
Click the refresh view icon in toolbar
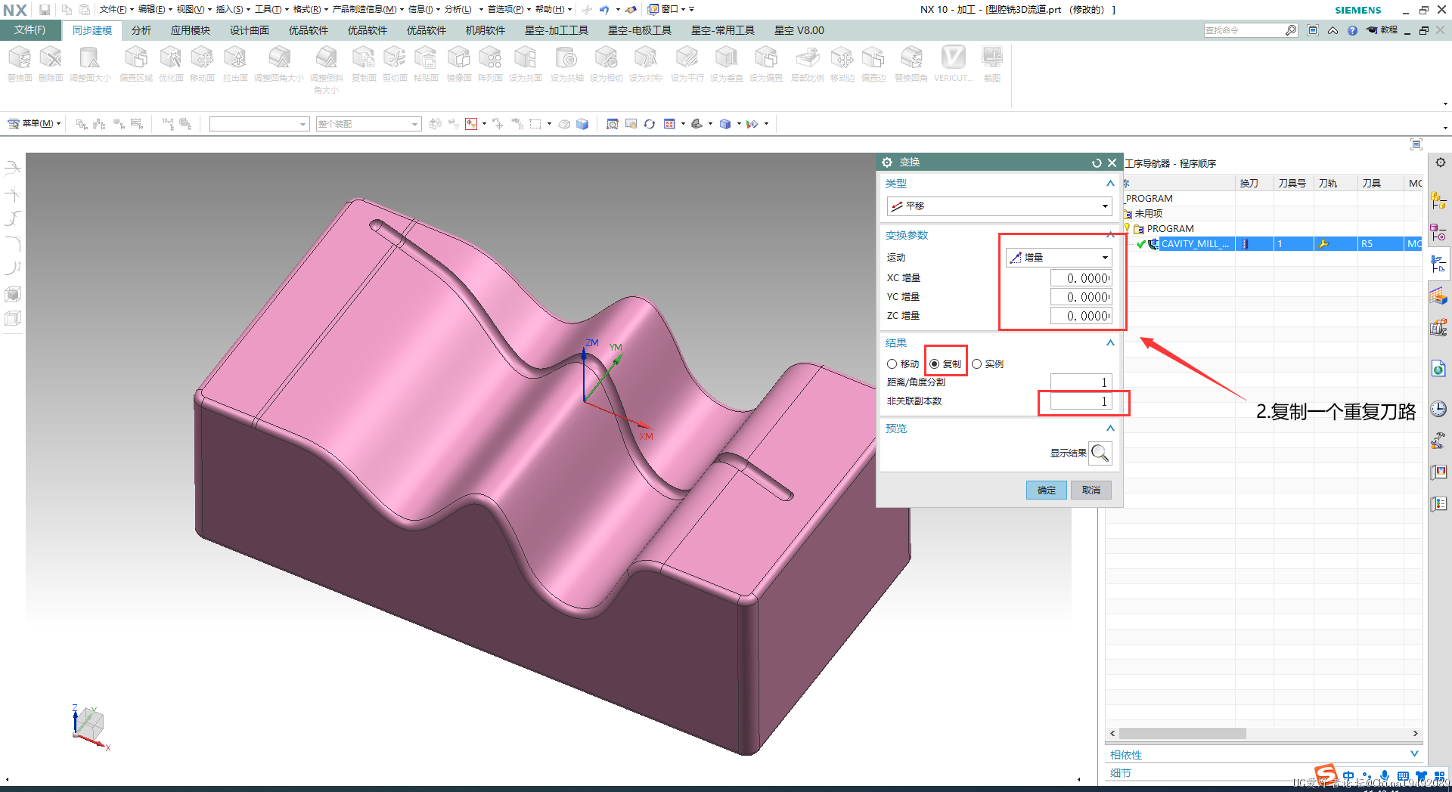tap(649, 124)
